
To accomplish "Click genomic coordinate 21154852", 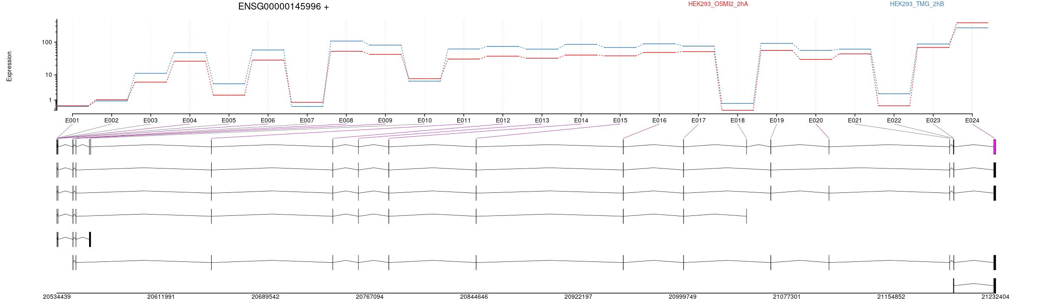I will (891, 297).
